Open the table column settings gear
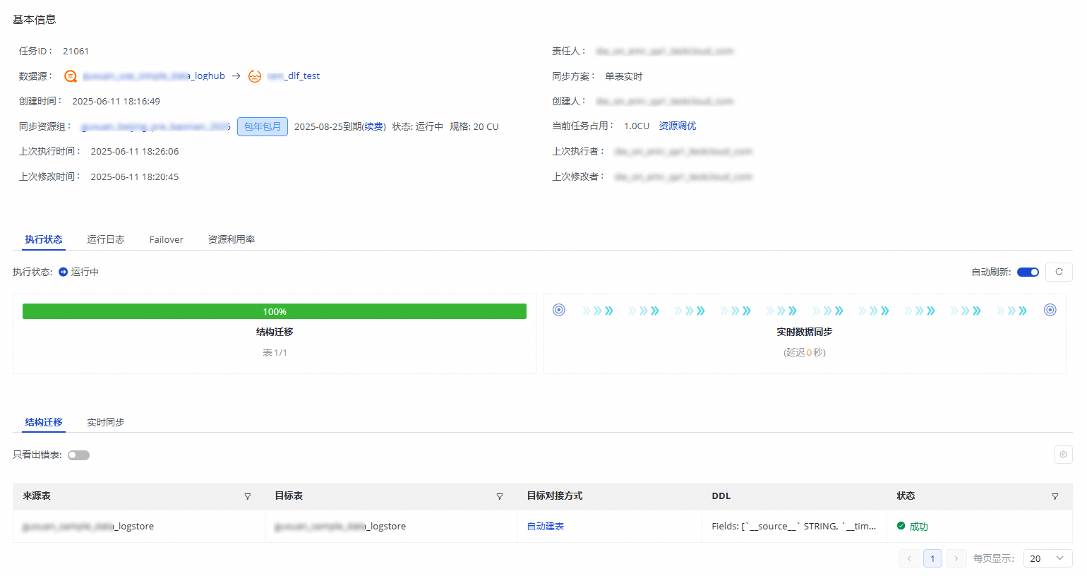 [x=1063, y=455]
